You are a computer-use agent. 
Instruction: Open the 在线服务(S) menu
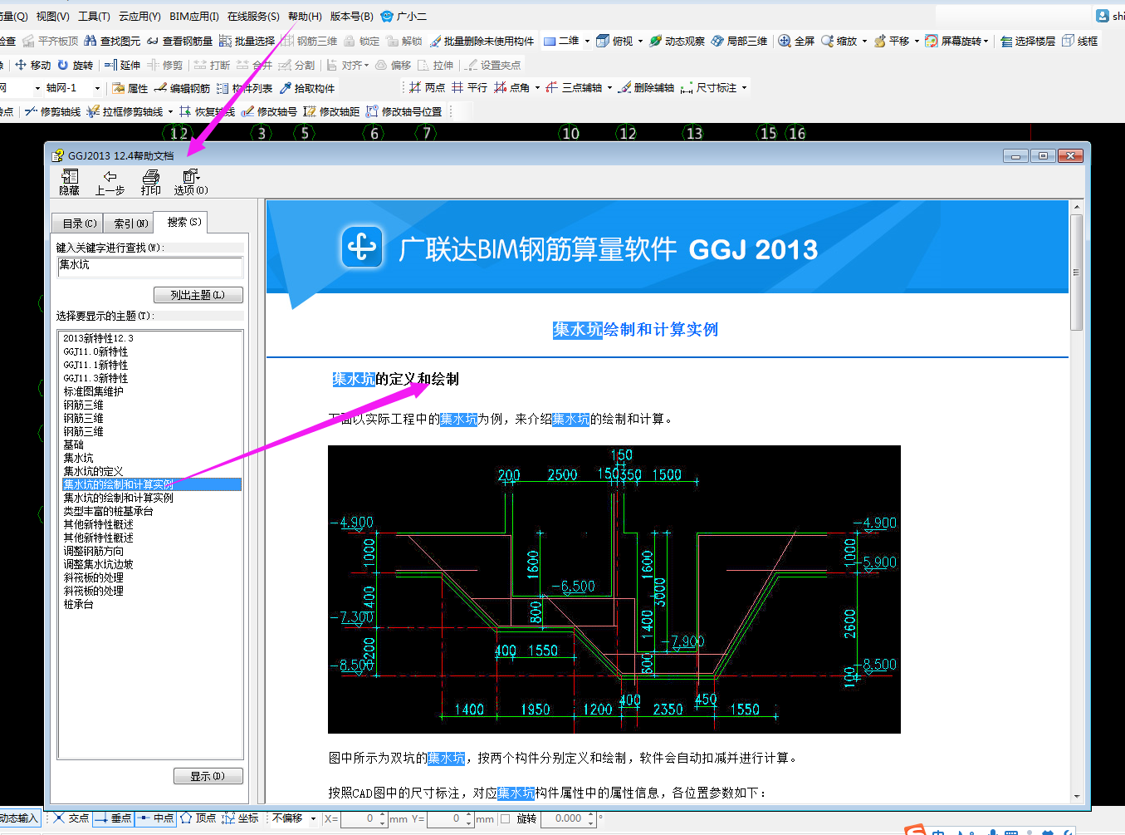point(253,16)
